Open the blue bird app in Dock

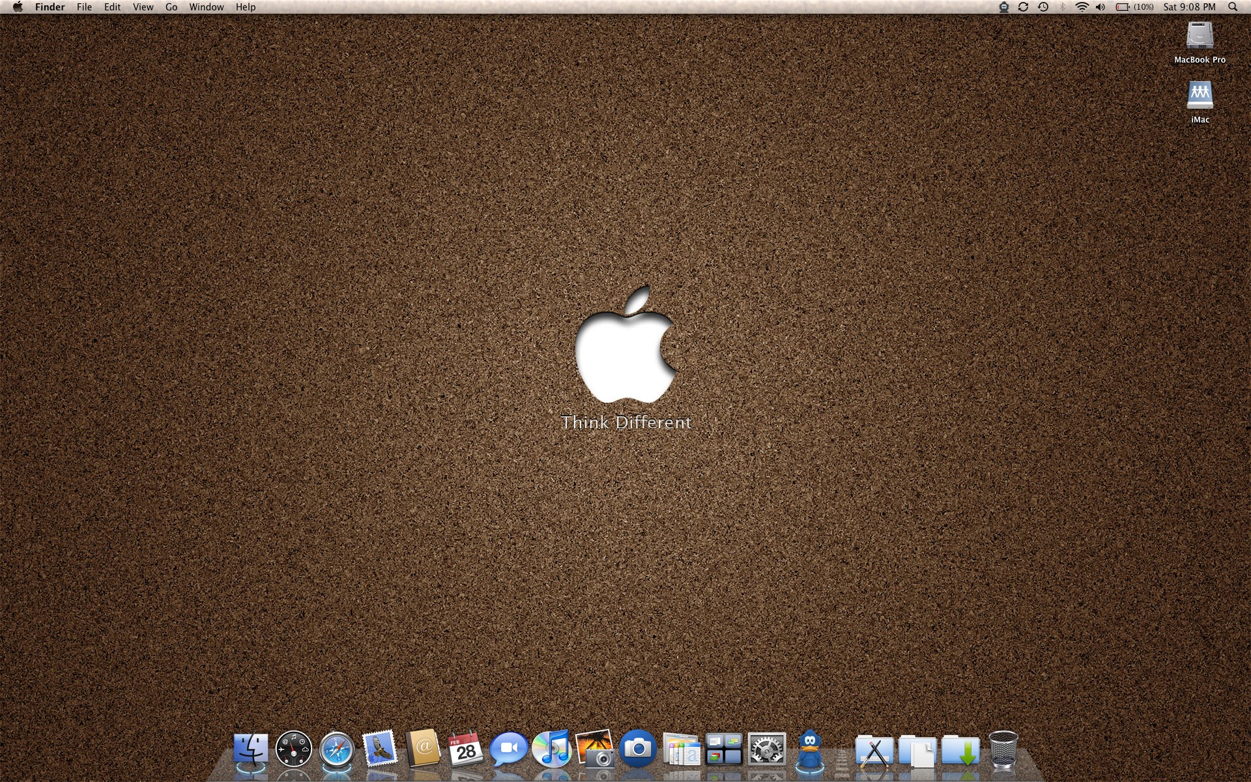pos(810,749)
